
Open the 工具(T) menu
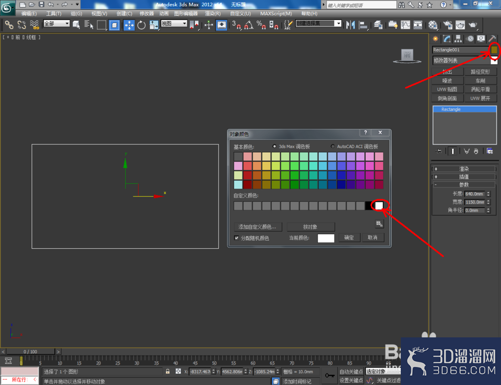[x=54, y=14]
